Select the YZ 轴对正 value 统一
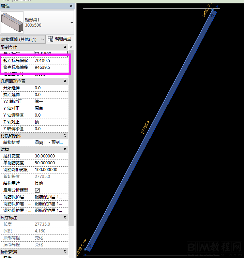This screenshot has height=258, width=244. (x=50, y=102)
